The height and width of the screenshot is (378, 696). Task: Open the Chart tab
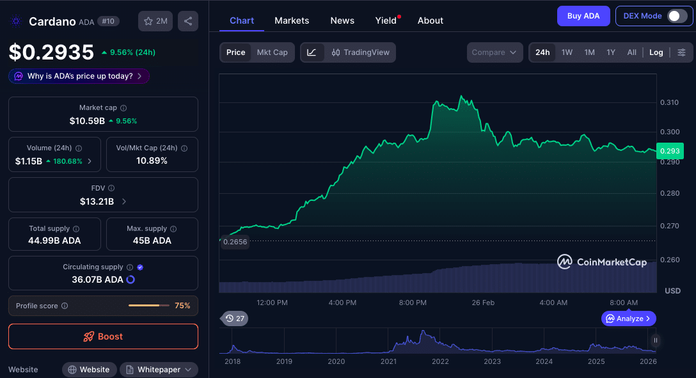point(242,21)
